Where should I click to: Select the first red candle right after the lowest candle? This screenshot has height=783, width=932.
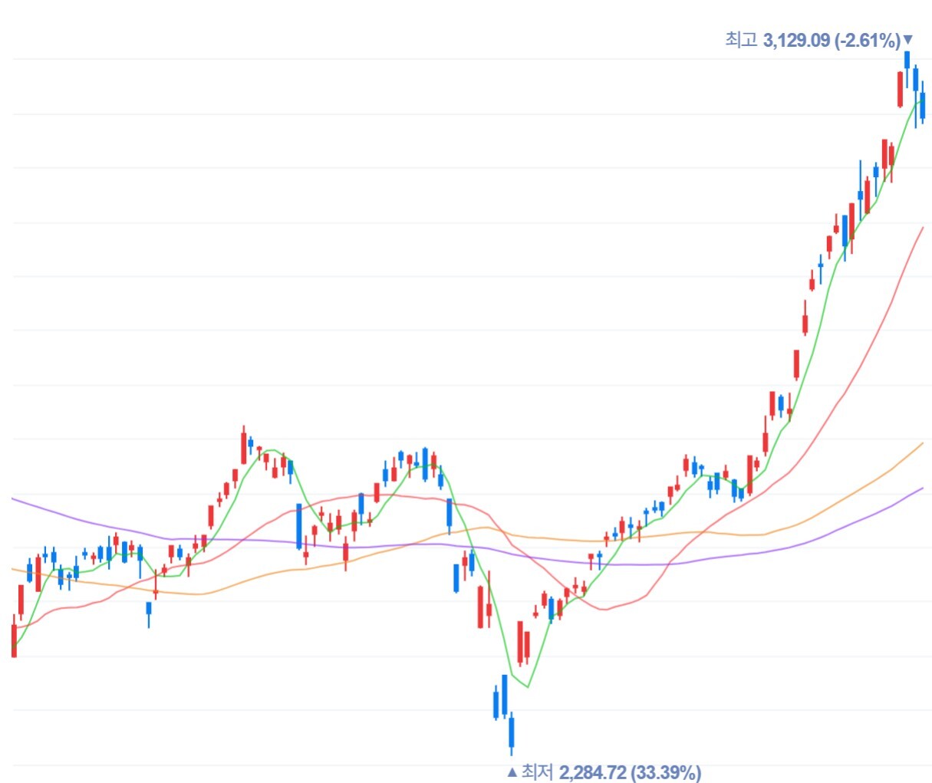520,642
